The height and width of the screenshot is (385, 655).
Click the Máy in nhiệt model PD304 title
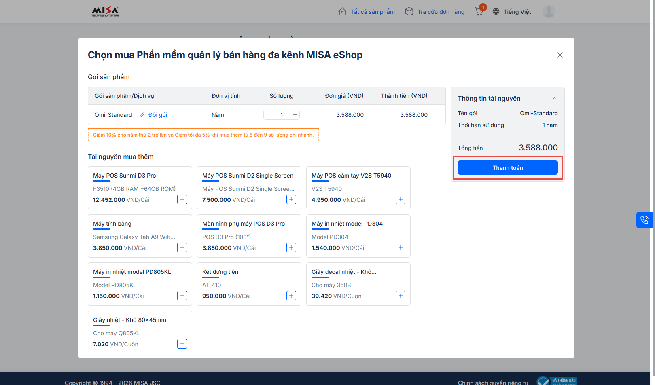347,224
